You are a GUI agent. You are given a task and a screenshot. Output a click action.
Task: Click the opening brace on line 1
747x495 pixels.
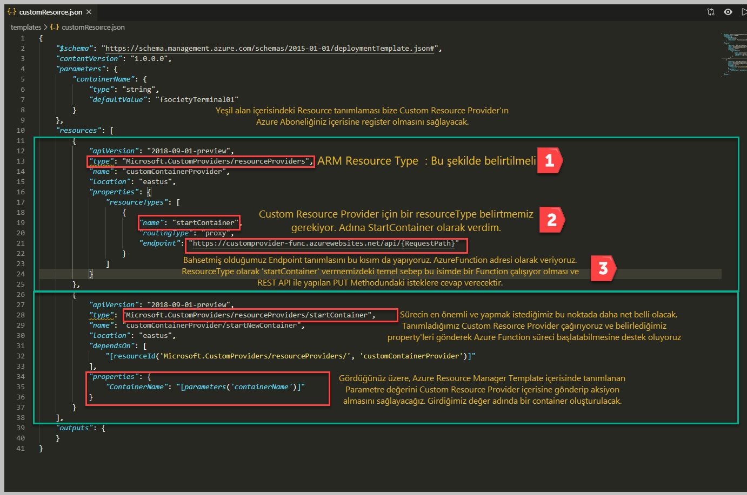coord(41,38)
